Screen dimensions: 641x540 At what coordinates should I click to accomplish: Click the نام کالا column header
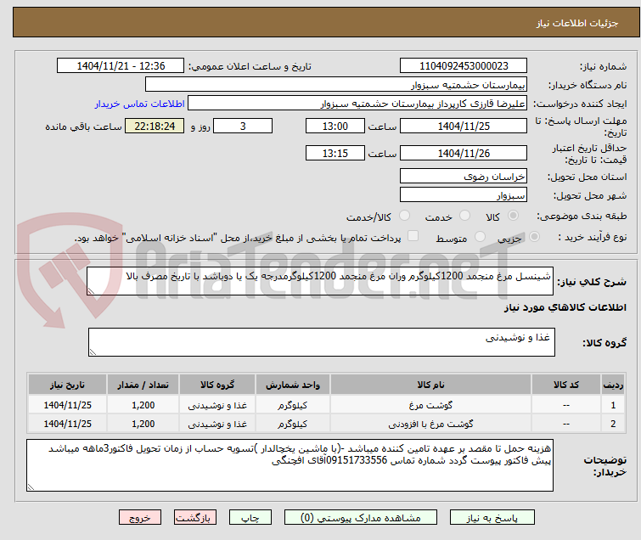[x=430, y=385]
